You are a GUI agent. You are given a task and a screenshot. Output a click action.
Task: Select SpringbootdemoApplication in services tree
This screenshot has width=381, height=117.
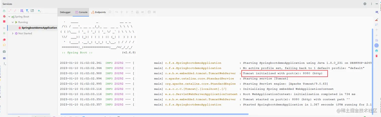39,28
